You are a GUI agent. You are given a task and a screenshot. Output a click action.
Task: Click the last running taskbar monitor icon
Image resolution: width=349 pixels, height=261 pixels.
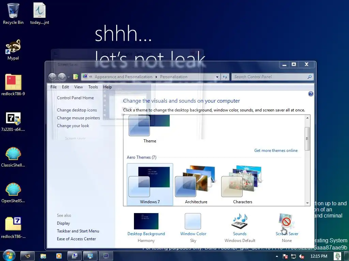(106, 256)
